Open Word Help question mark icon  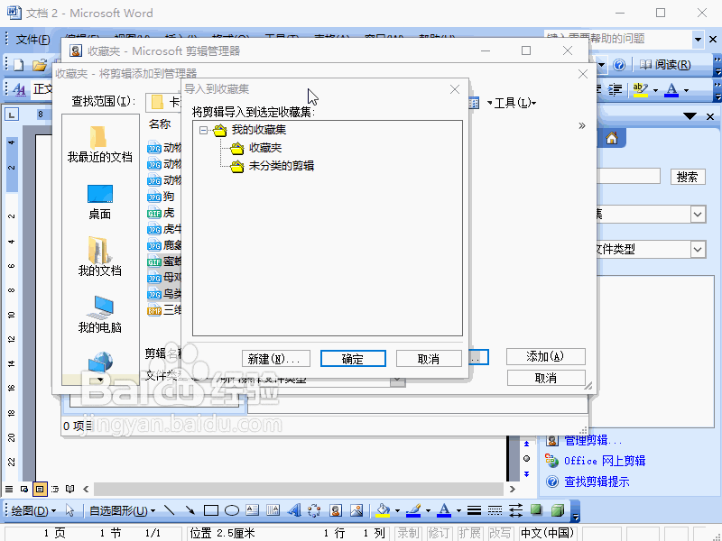coord(619,65)
